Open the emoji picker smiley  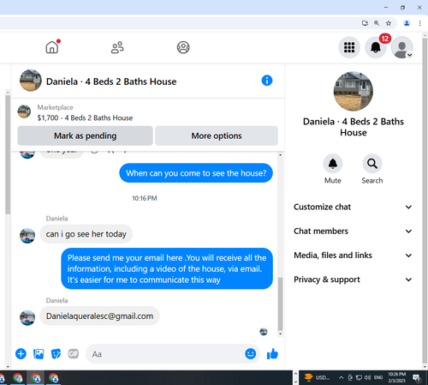pos(250,354)
